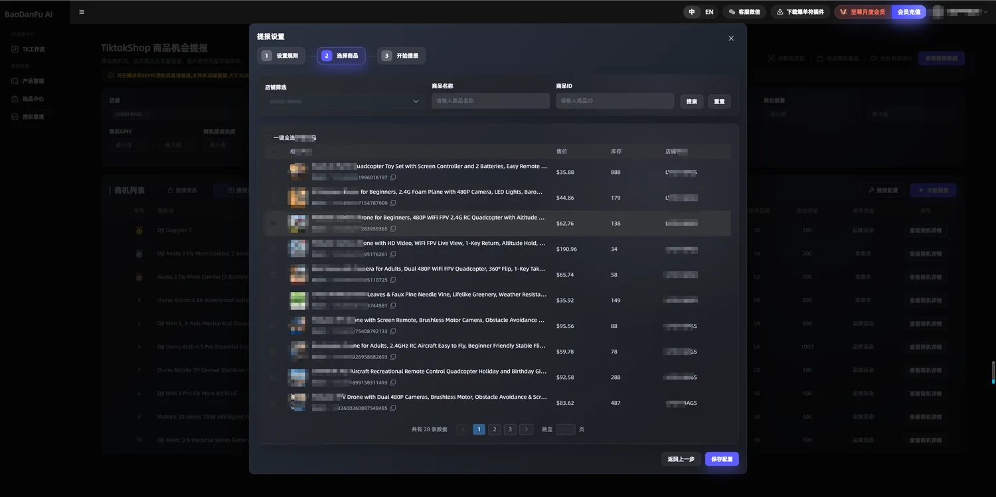Select step 2 选择商品

click(x=341, y=56)
